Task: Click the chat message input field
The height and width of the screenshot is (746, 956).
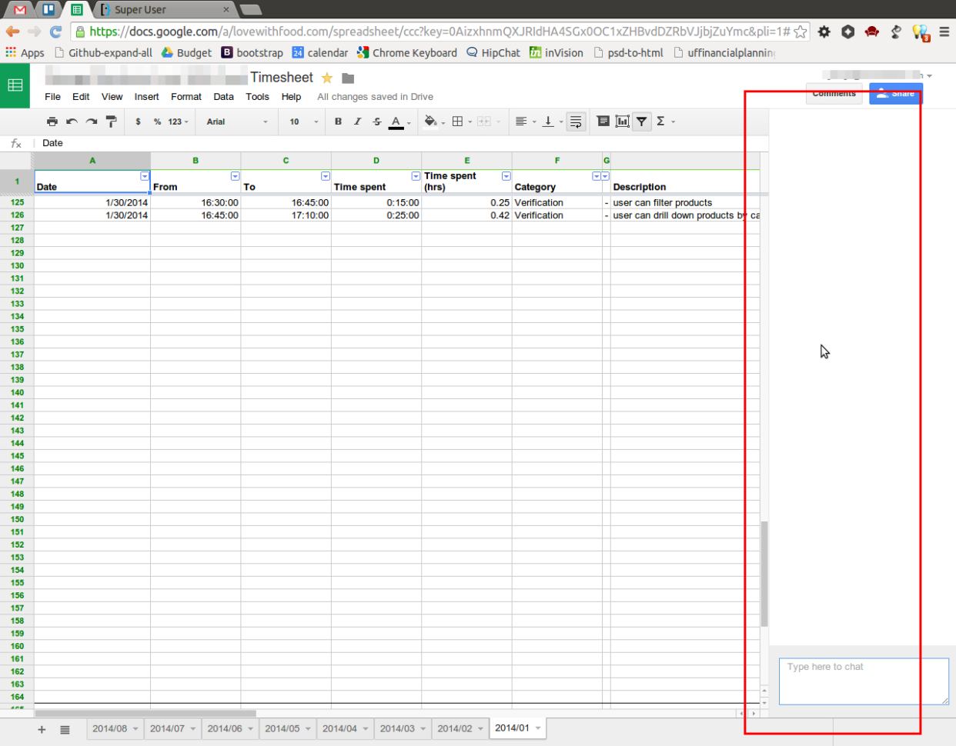Action: click(863, 681)
